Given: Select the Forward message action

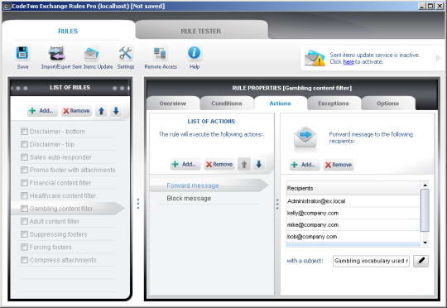Looking at the screenshot, I should [193, 185].
